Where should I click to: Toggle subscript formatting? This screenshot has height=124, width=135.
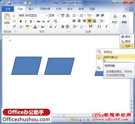coord(43,21)
